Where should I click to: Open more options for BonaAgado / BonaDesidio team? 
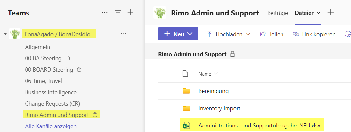[123, 34]
